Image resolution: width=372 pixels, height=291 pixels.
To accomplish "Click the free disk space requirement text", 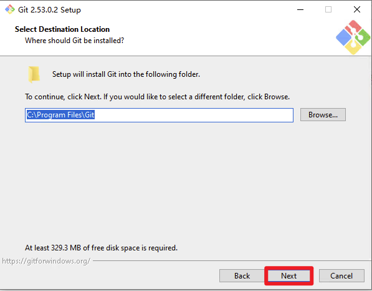I will click(x=101, y=248).
